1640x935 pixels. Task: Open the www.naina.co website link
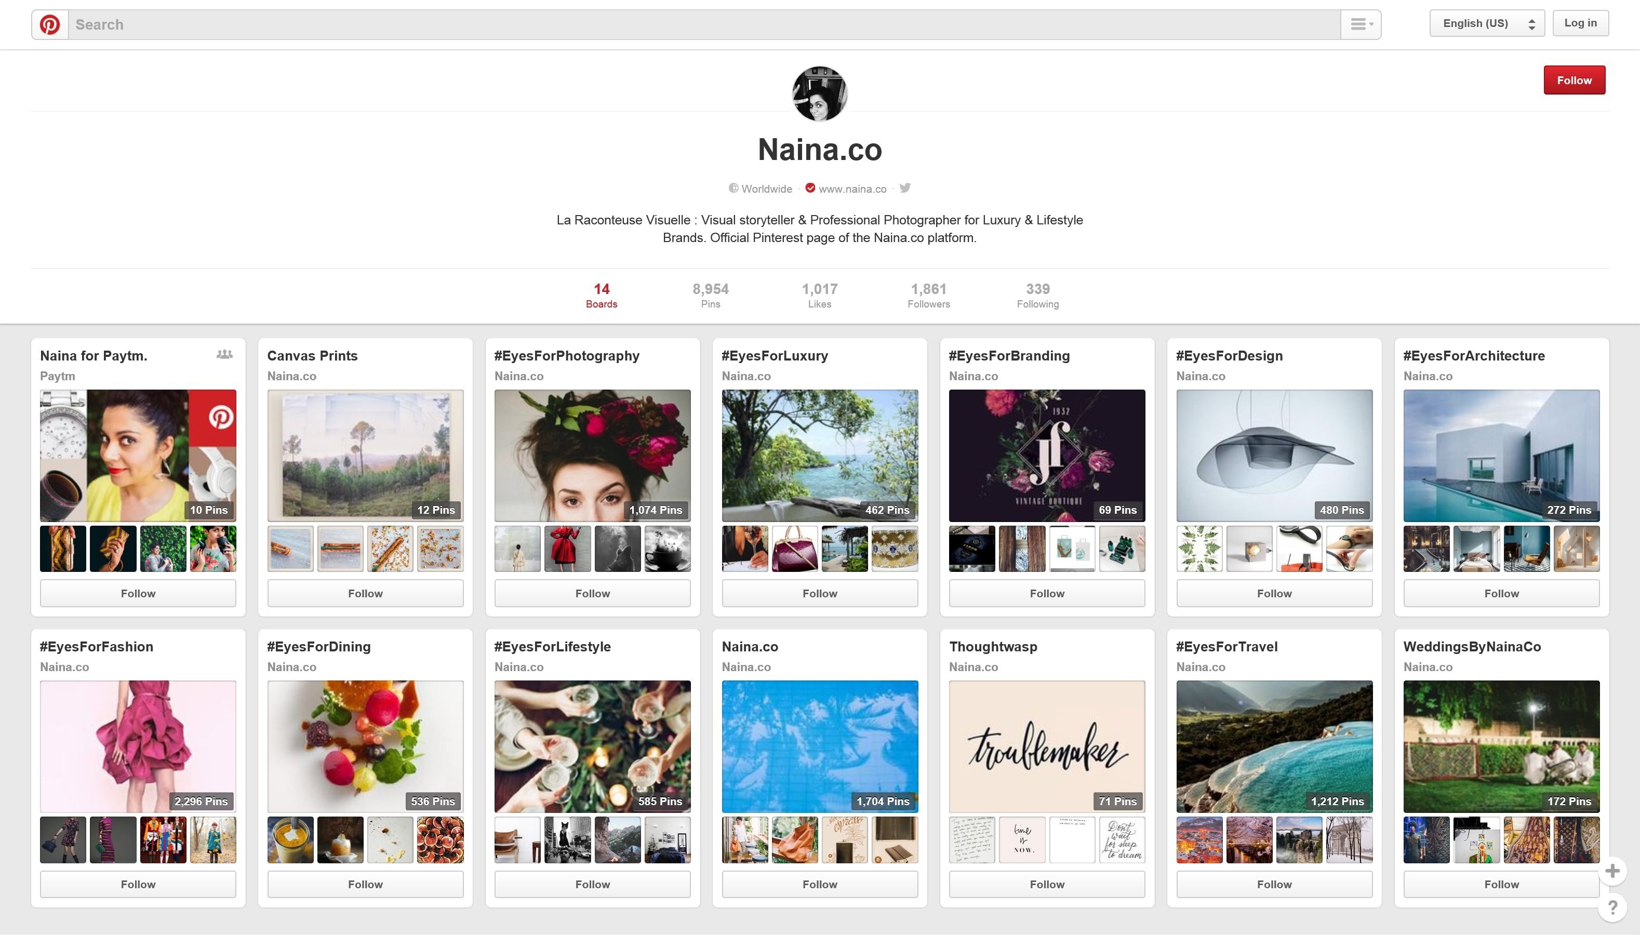852,189
